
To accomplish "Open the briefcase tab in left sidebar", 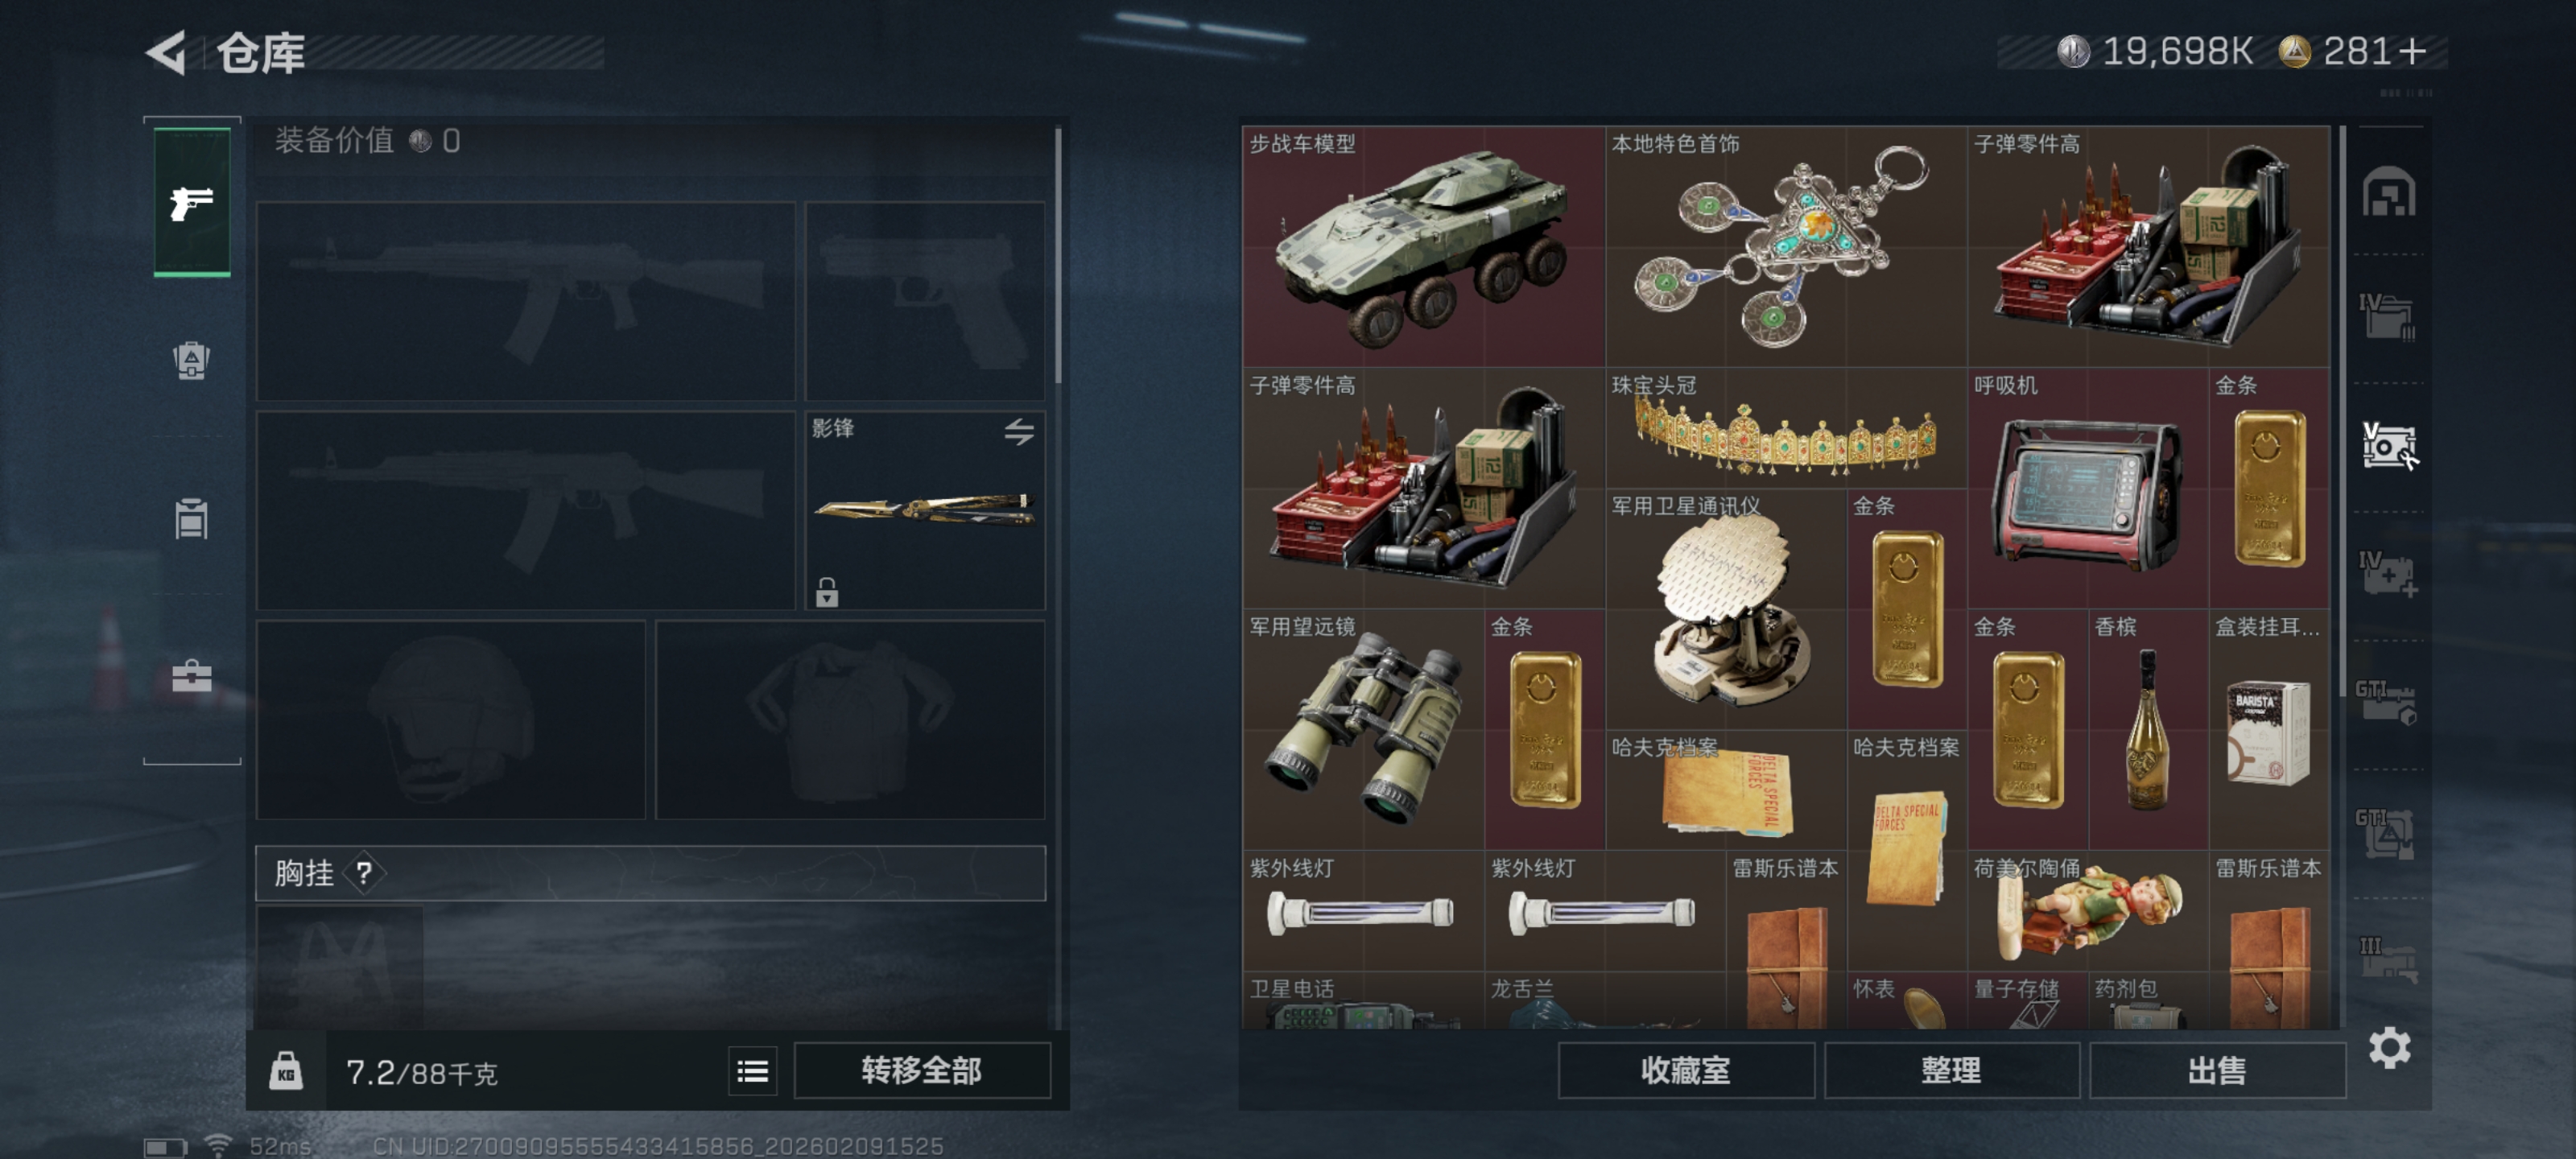I will point(191,677).
